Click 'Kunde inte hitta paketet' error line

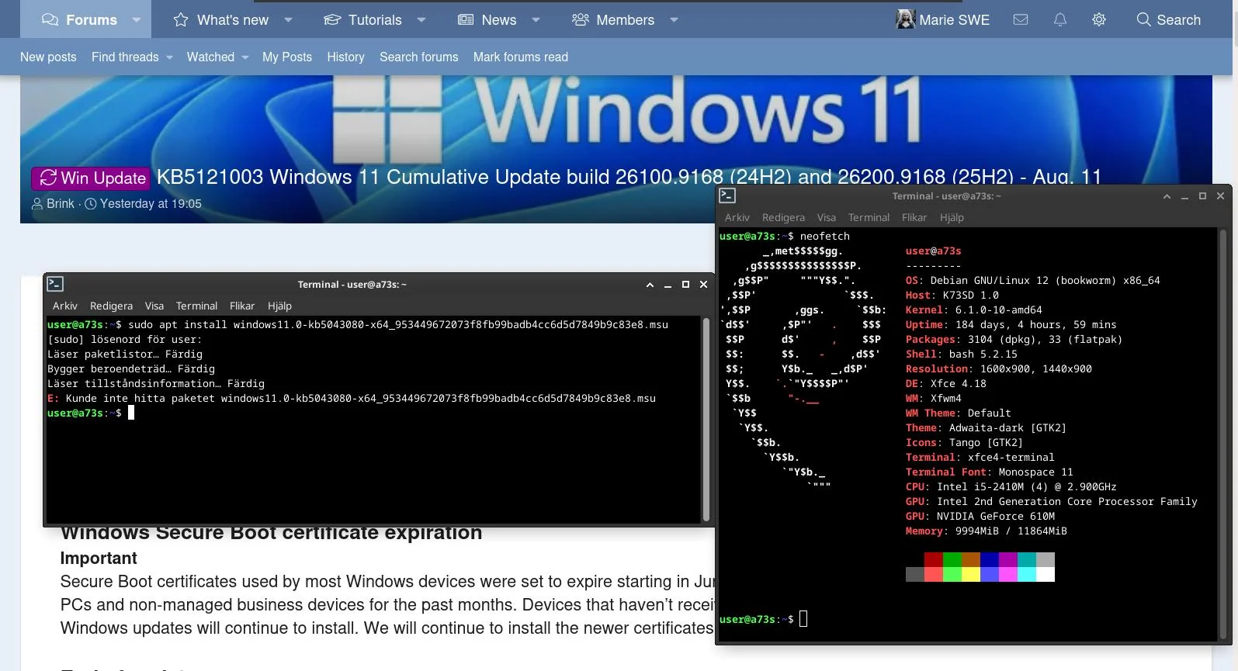pos(352,398)
